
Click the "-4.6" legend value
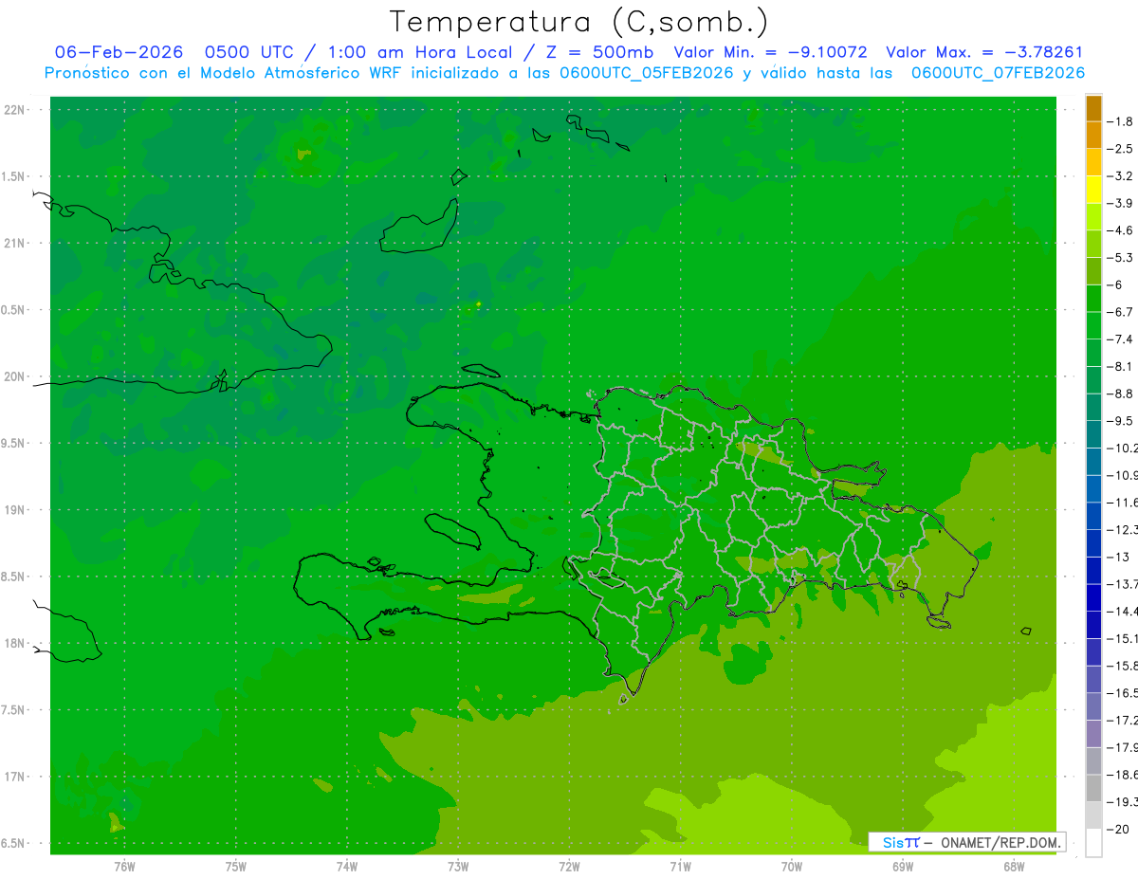coord(1121,230)
